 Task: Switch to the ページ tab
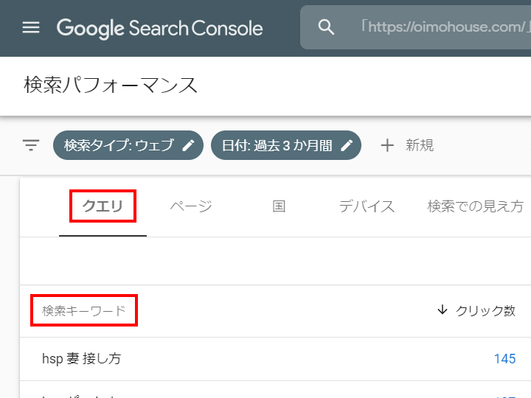[191, 206]
